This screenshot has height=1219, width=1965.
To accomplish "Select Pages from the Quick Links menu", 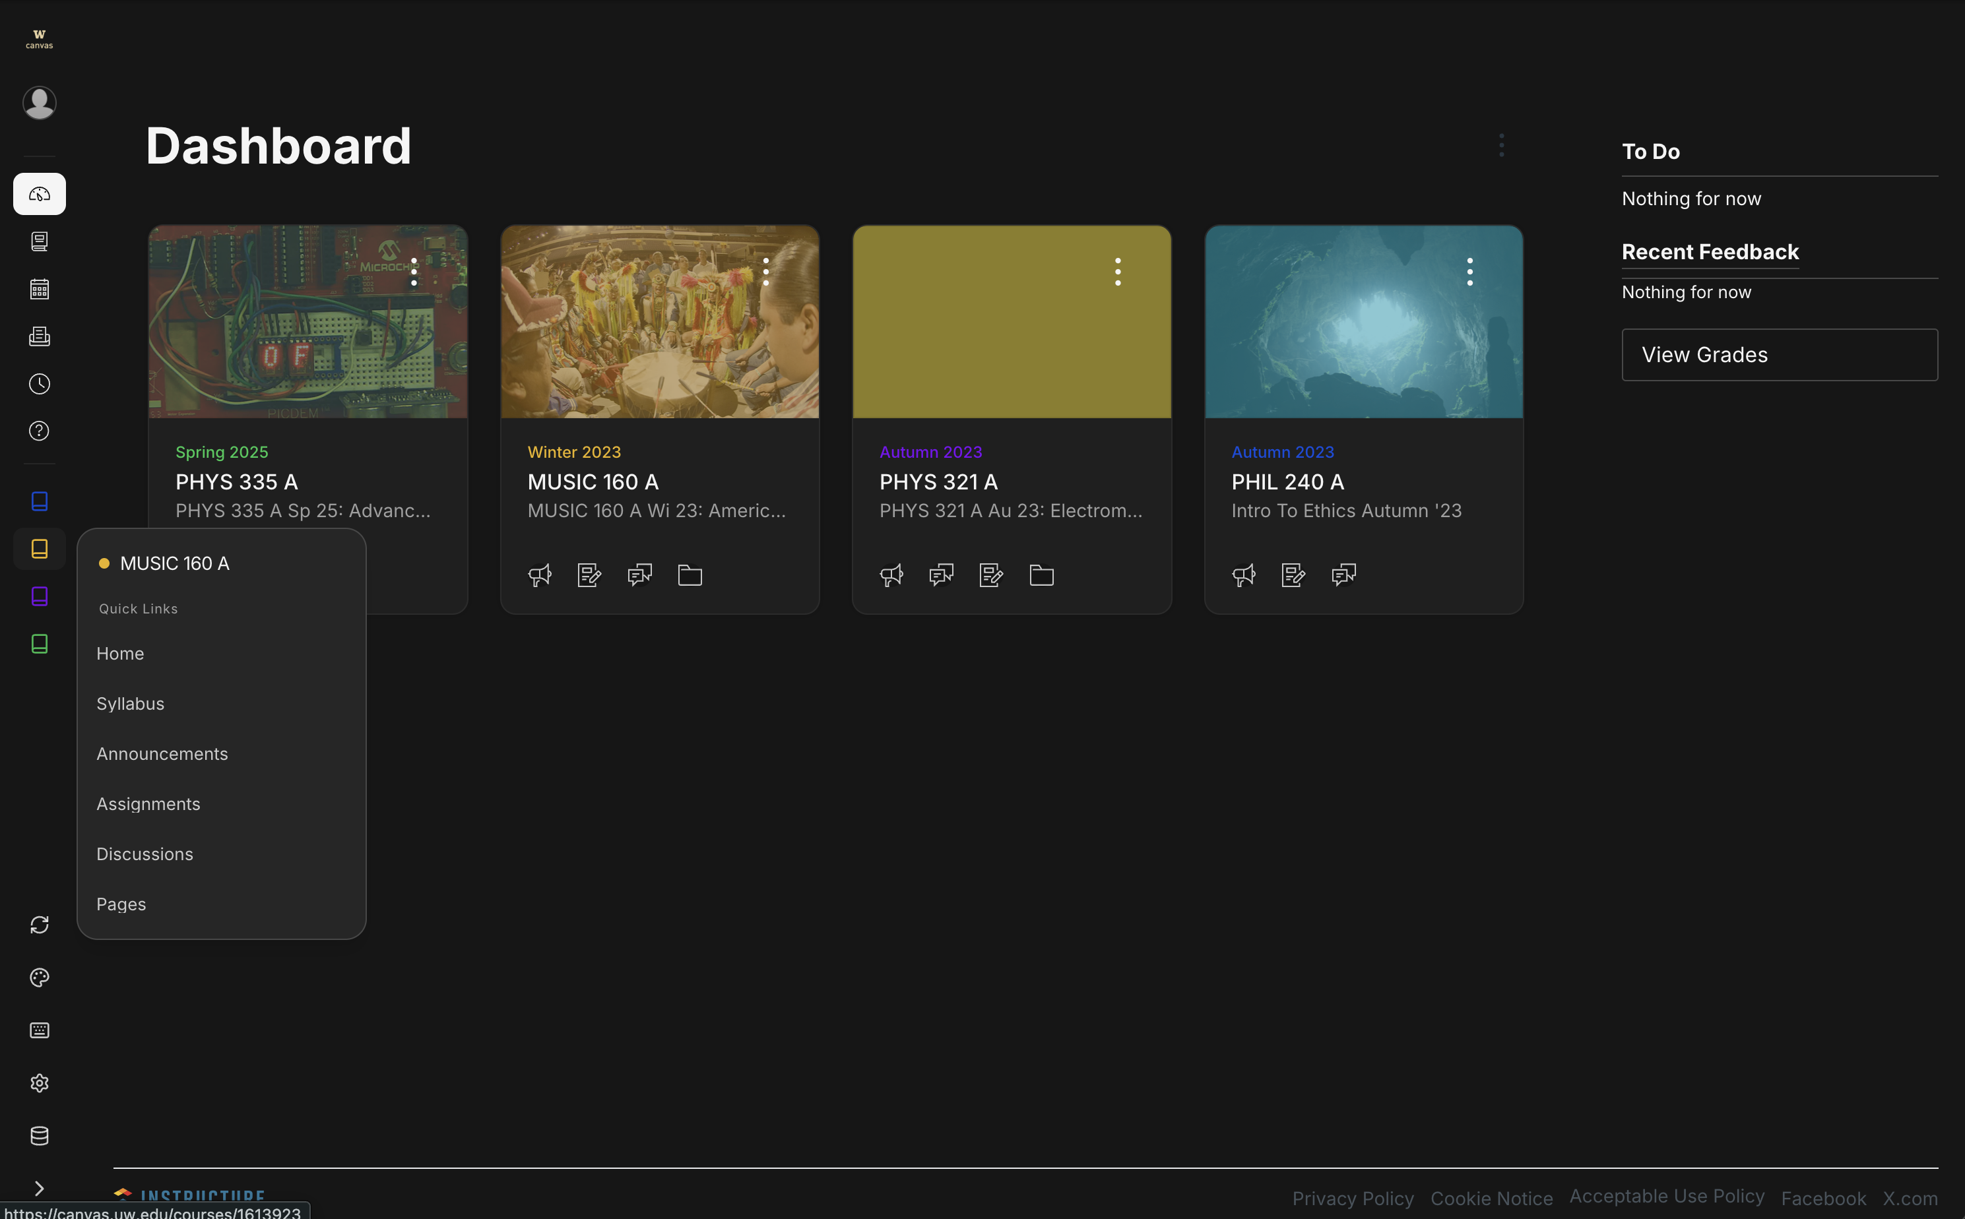I will [121, 904].
